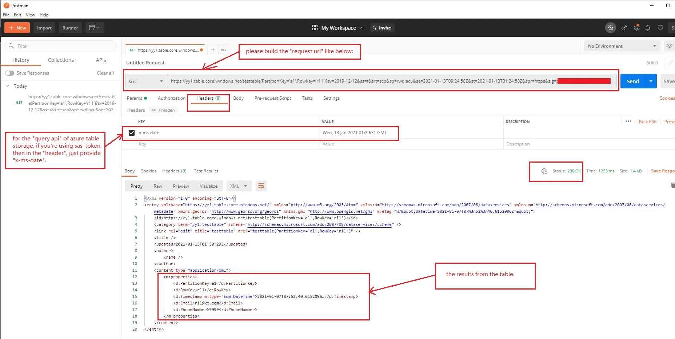Select the request Headers (8) tab
675x339 pixels.
[x=208, y=98]
